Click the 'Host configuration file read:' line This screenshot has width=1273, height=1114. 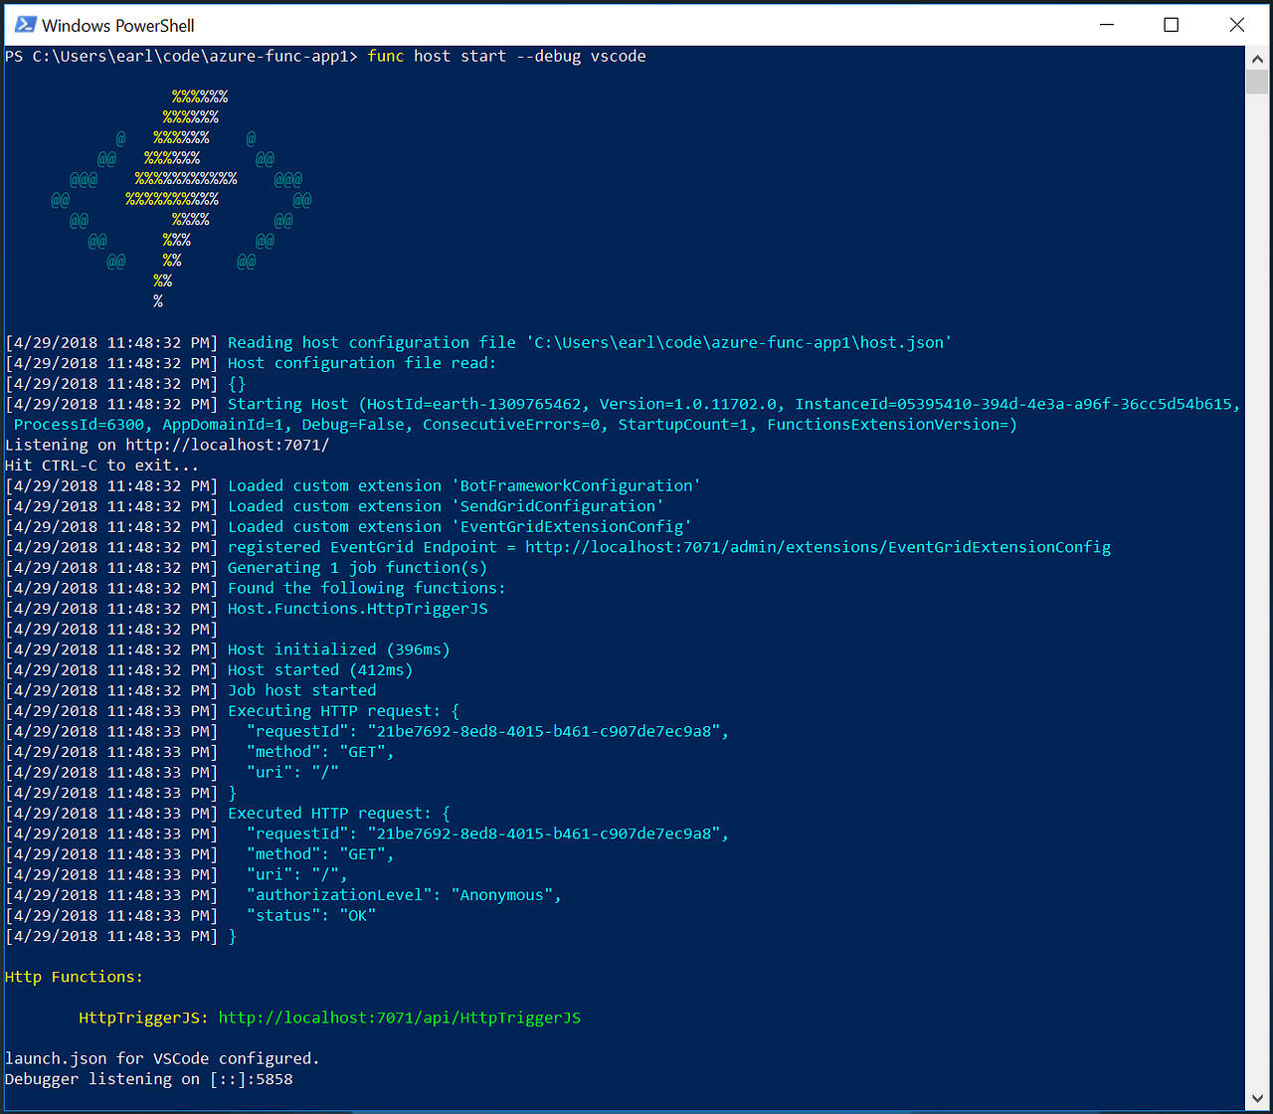point(252,363)
